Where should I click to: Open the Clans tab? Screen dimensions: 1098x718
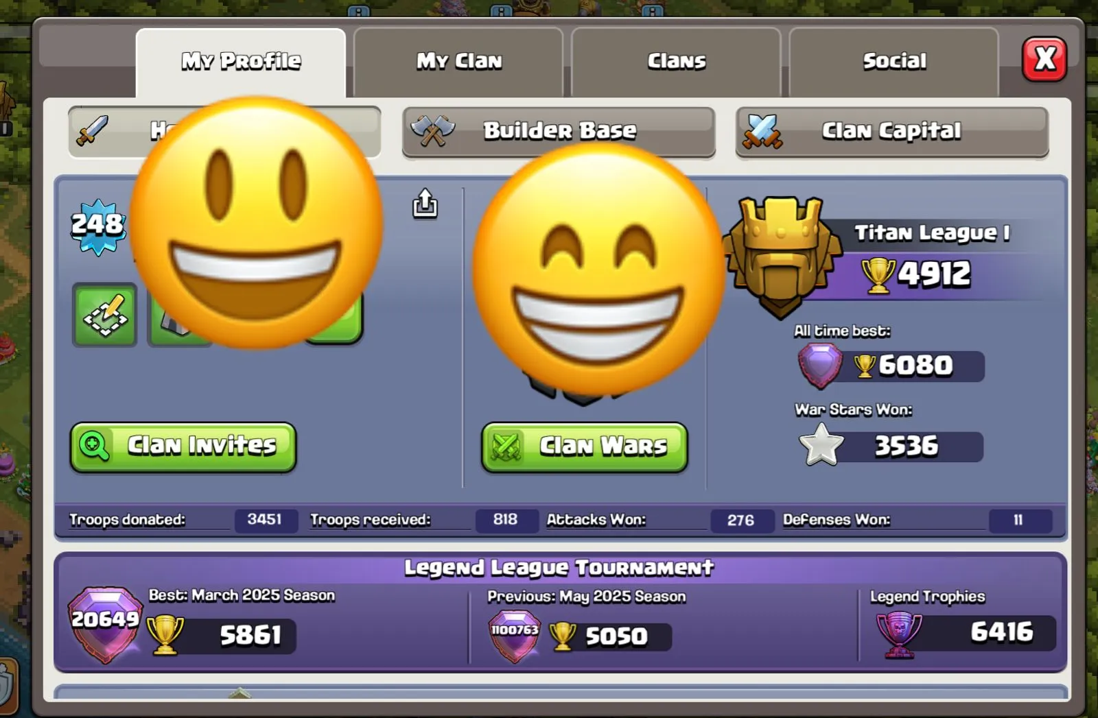coord(676,62)
